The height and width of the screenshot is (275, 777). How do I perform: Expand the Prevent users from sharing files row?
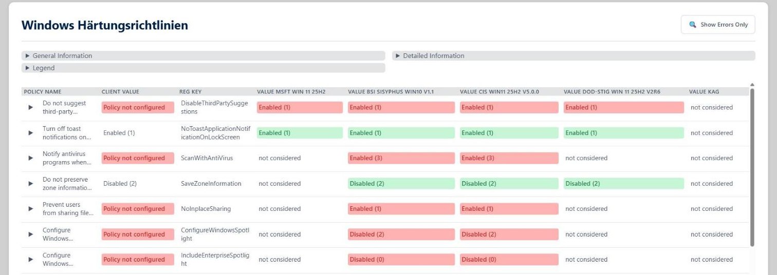[31, 209]
